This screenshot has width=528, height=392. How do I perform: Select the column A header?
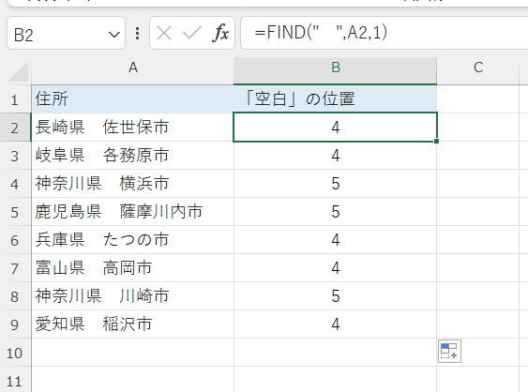[x=133, y=68]
